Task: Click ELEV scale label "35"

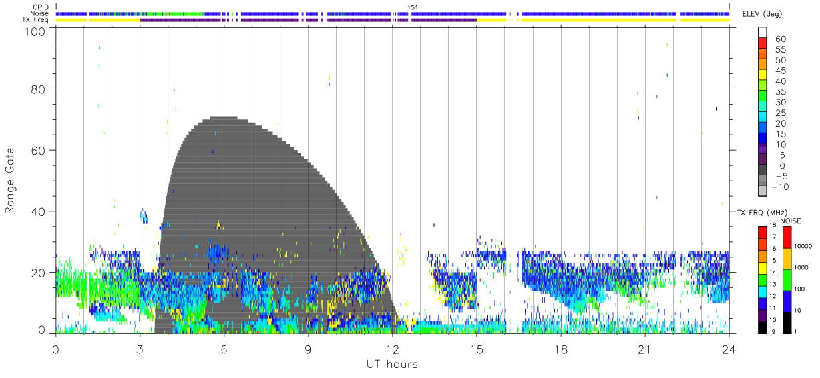Action: [780, 92]
